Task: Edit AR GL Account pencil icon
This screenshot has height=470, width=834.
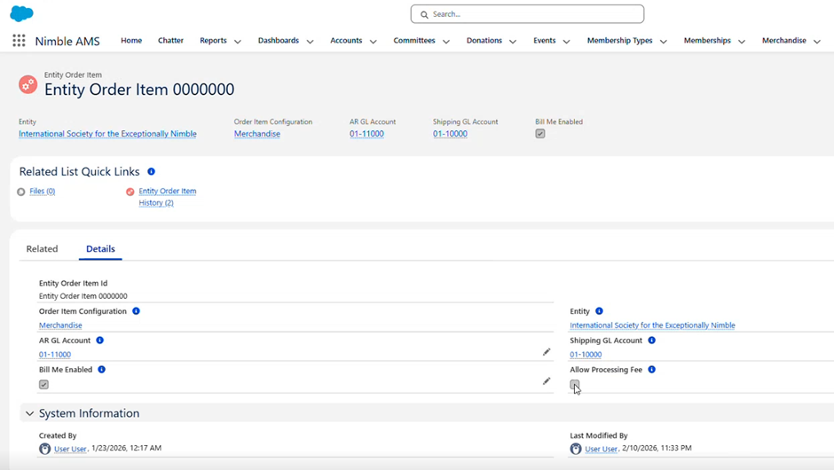Action: [547, 352]
